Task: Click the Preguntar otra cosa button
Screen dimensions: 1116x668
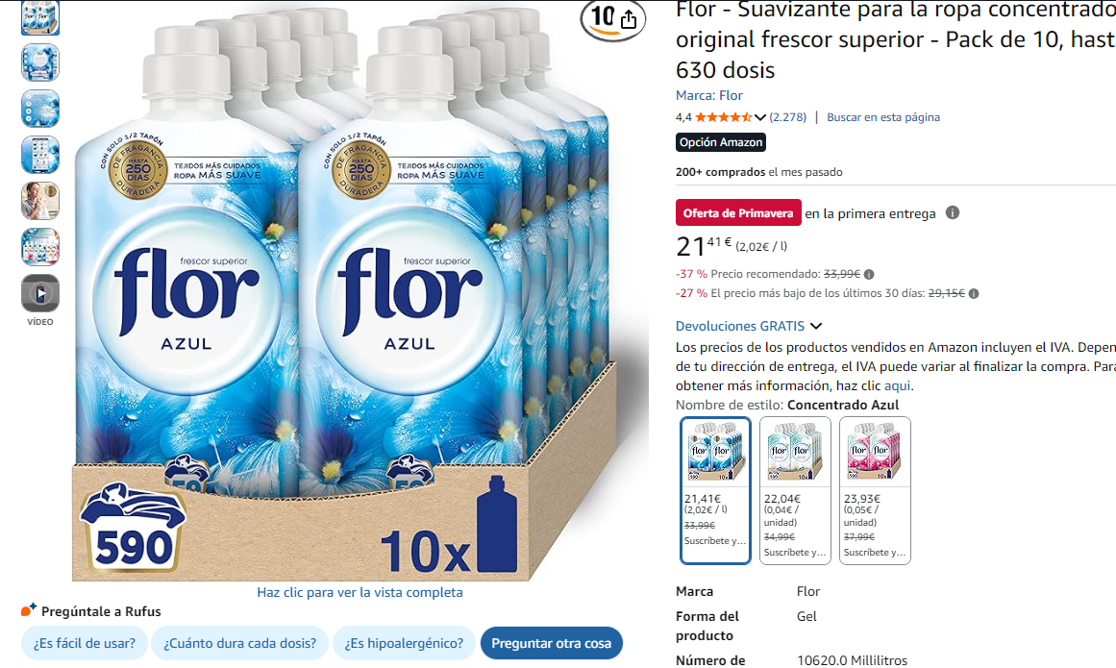Action: [551, 643]
